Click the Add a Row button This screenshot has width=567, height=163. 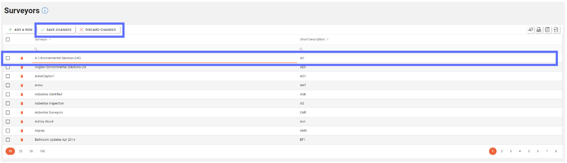pyautogui.click(x=20, y=30)
